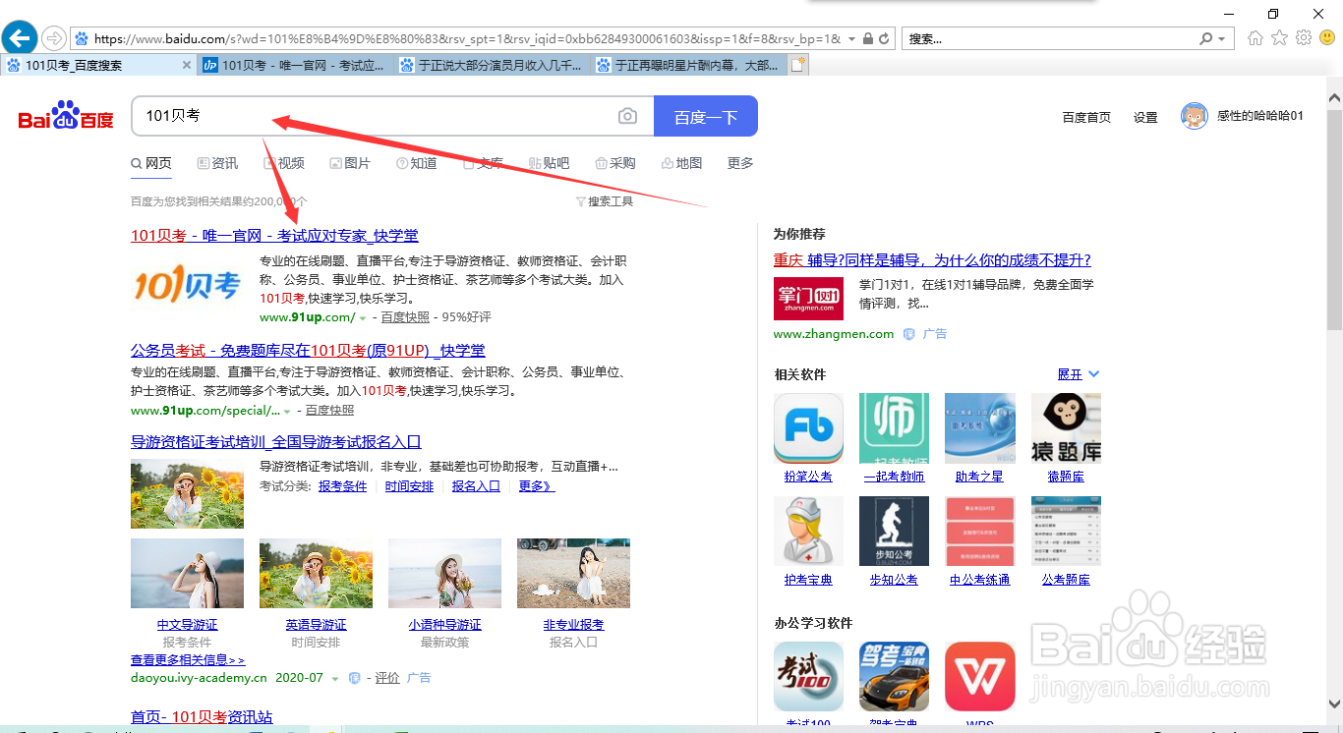Open a new browser tab
Viewport: 1343px width, 733px height.
click(798, 65)
